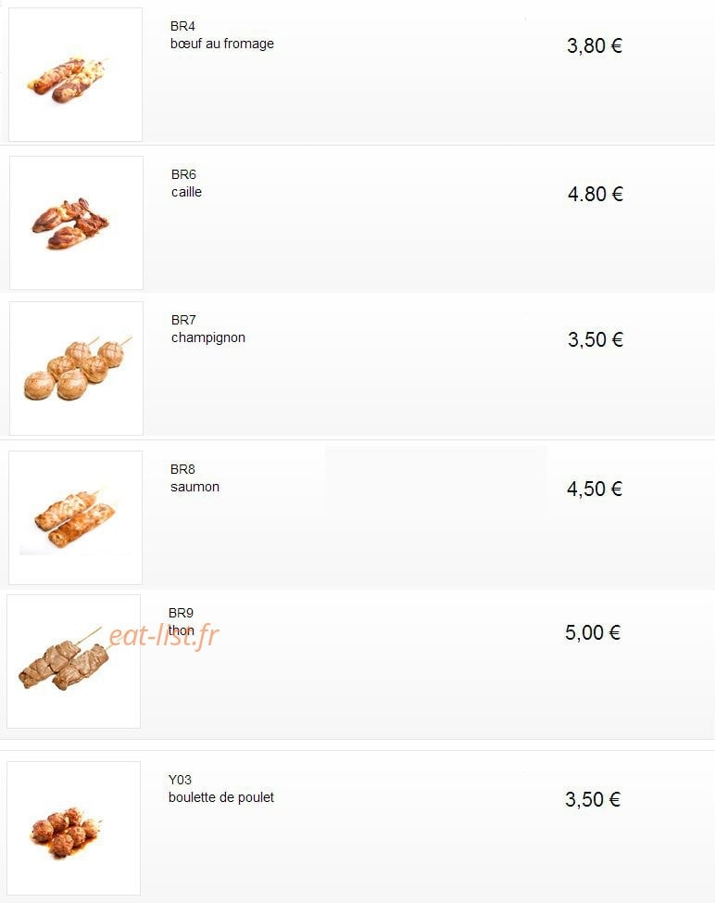This screenshot has width=715, height=903.
Task: Open the caille skewer photo
Action: click(77, 223)
